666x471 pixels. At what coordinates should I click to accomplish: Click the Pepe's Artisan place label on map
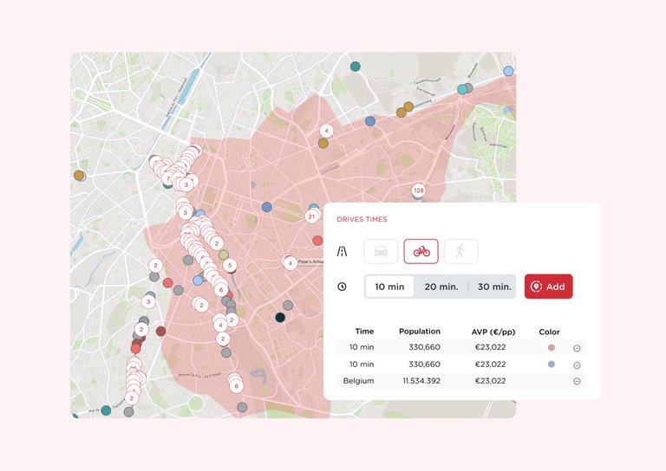click(x=310, y=262)
